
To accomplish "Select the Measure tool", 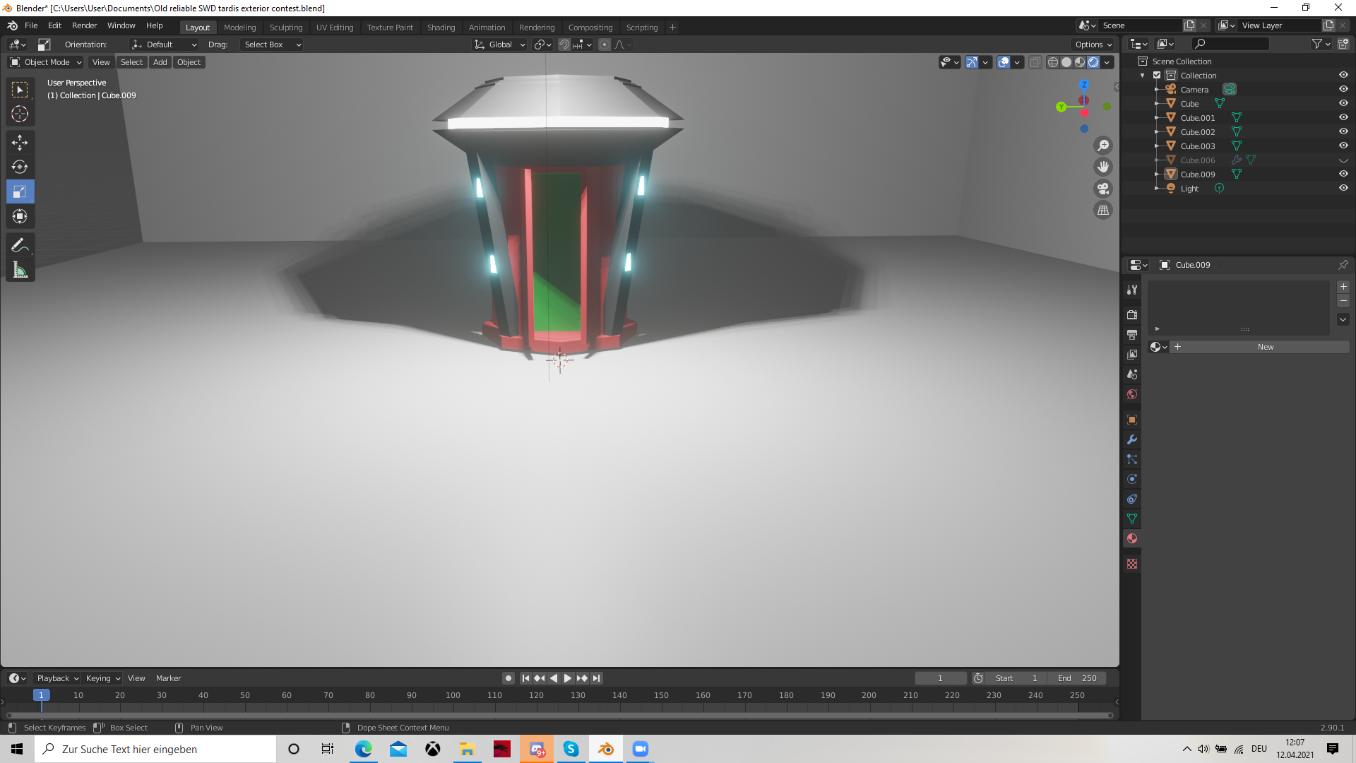I will coord(20,270).
